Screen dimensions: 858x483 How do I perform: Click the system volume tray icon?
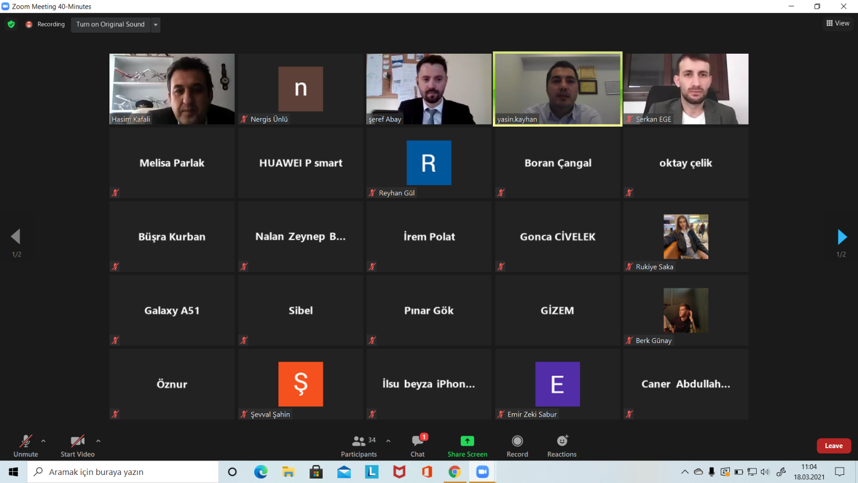coord(765,472)
